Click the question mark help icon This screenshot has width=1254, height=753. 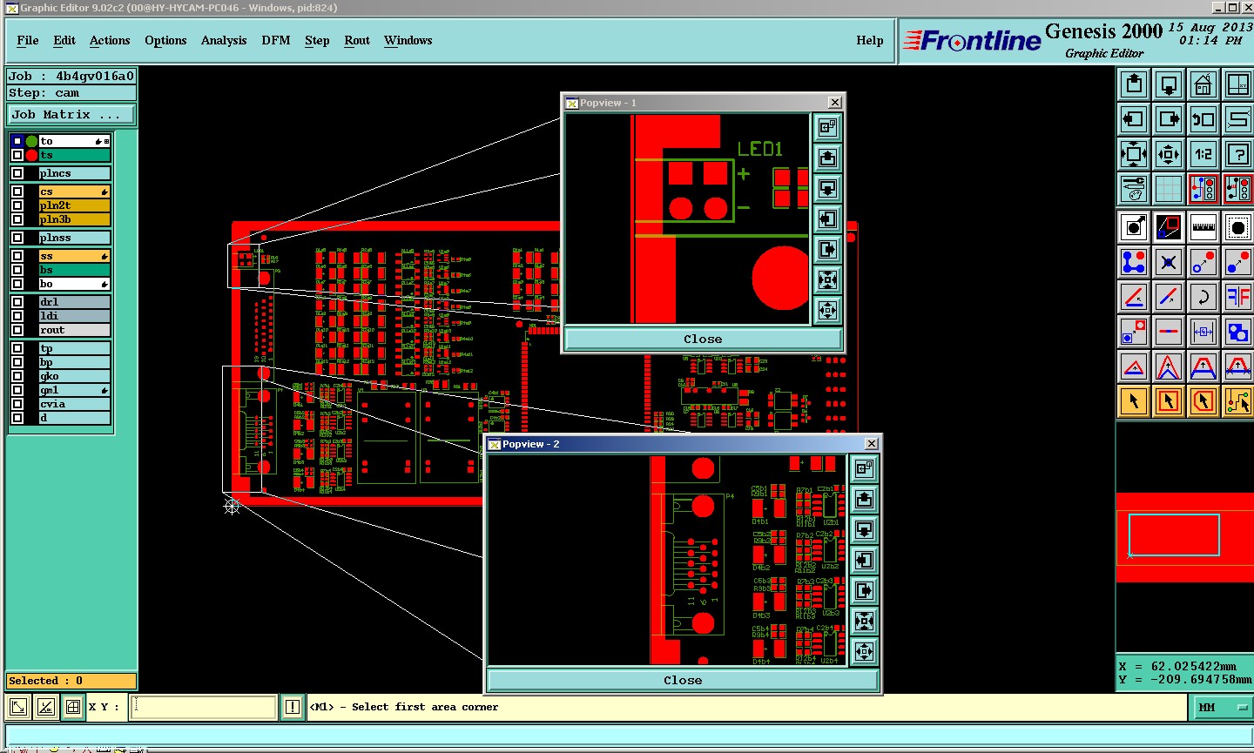click(x=1237, y=155)
